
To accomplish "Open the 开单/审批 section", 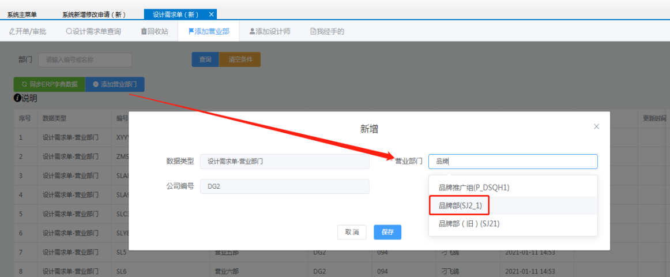I will click(27, 31).
